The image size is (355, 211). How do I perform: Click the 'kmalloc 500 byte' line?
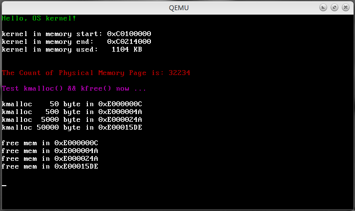[x=72, y=112]
